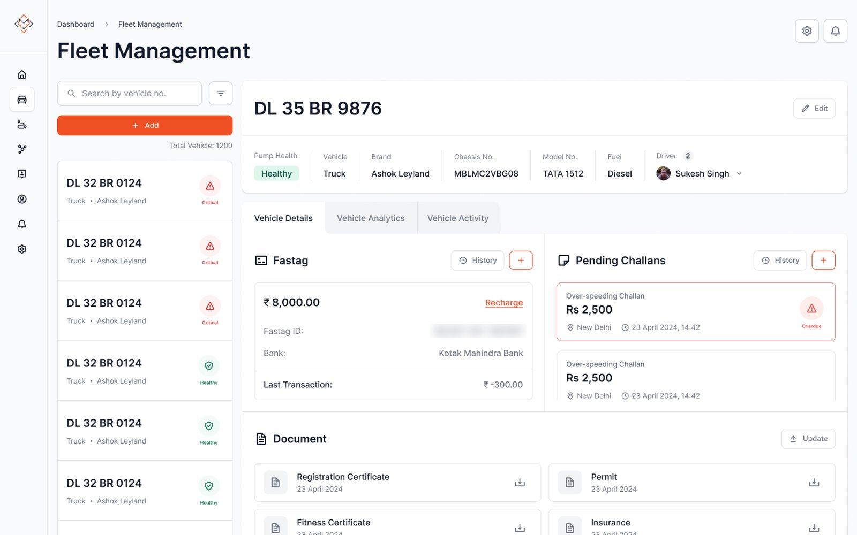857x535 pixels.
Task: Click the Update documents button
Action: [808, 439]
